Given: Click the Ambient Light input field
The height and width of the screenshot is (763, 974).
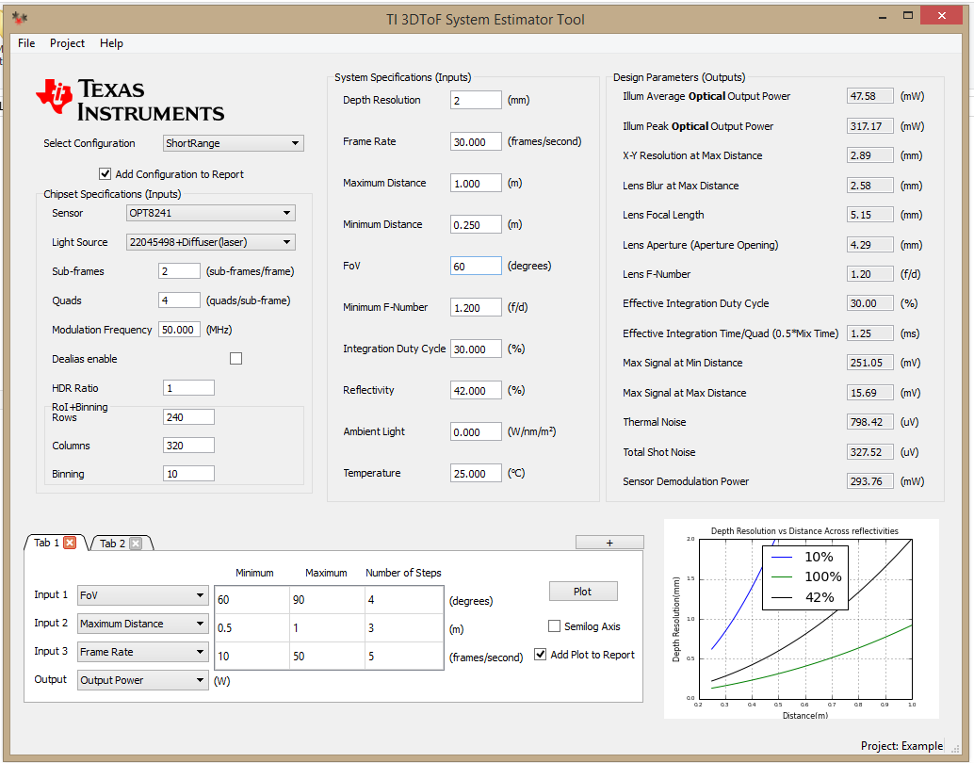Looking at the screenshot, I should 476,431.
